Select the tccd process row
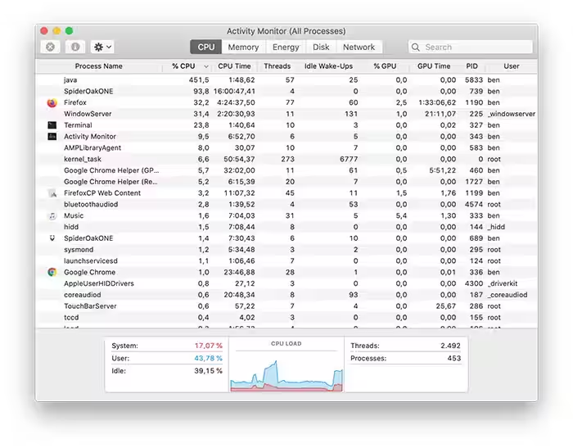Screen dimensions: 573x448 tap(286, 318)
